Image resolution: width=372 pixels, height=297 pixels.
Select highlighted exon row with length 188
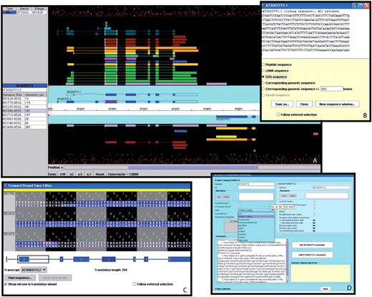[25, 111]
